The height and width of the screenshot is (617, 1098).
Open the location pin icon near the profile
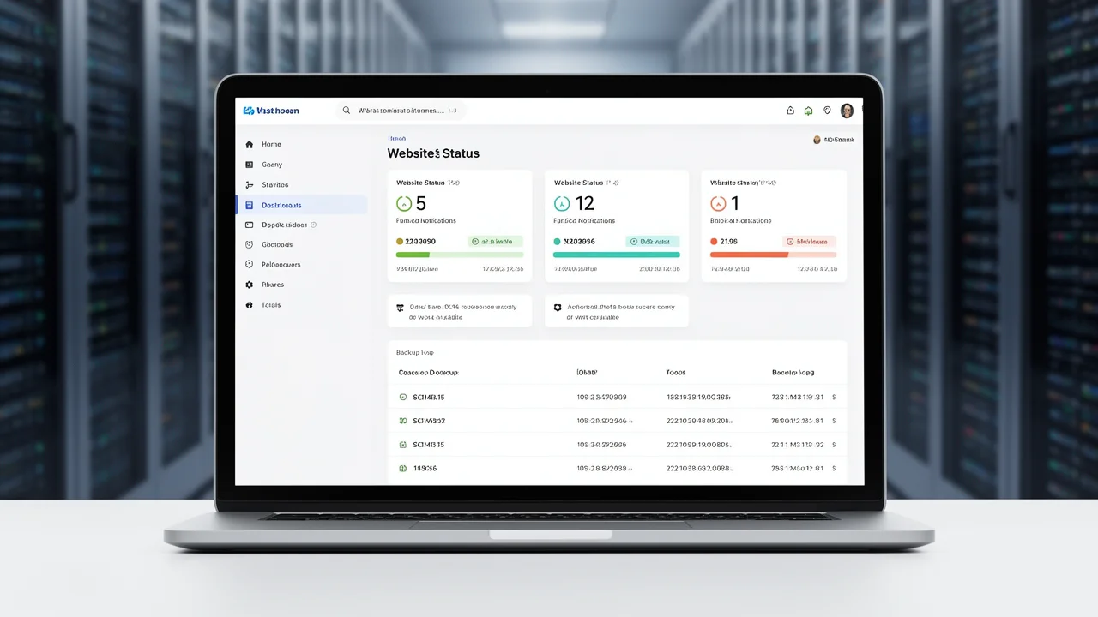pos(827,111)
